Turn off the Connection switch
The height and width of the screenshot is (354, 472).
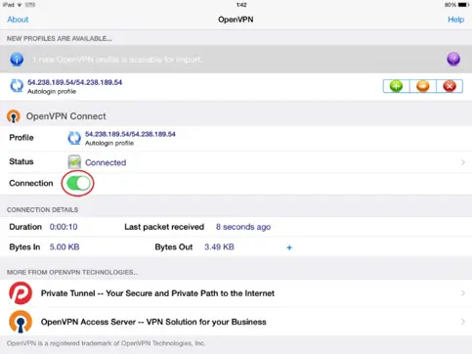[x=78, y=183]
